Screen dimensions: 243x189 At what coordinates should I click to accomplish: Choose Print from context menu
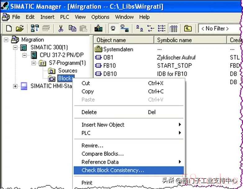pyautogui.click(x=129, y=183)
